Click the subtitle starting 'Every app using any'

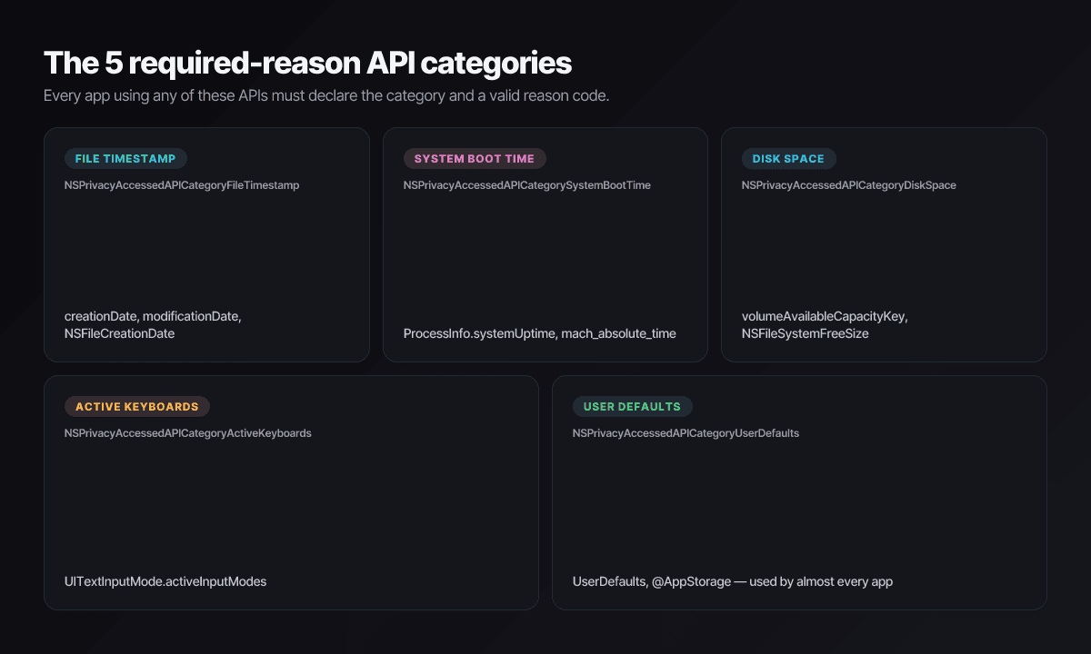pos(326,95)
